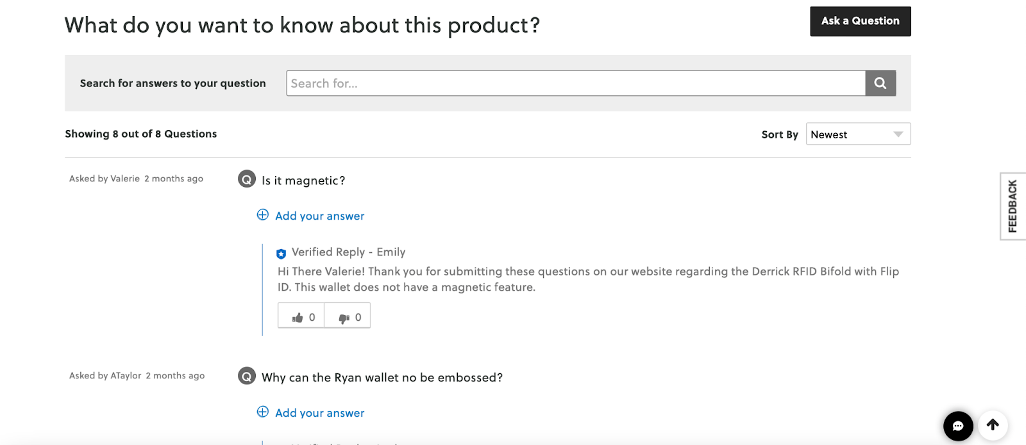Click 'Asked by ATaylor' author label
The width and height of the screenshot is (1026, 445).
click(x=105, y=376)
